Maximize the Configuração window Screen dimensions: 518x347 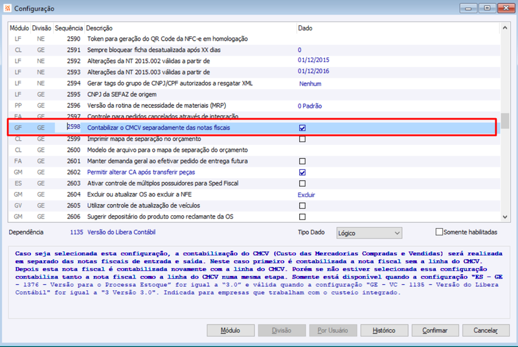tap(487, 8)
